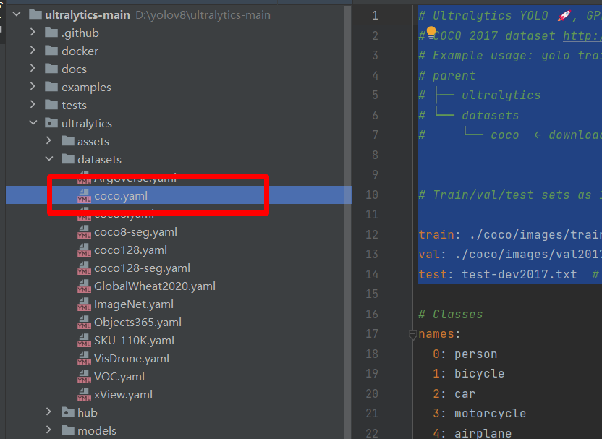The image size is (602, 439).
Task: Click the YML icon beside ImageNet.yaml
Action: (84, 304)
